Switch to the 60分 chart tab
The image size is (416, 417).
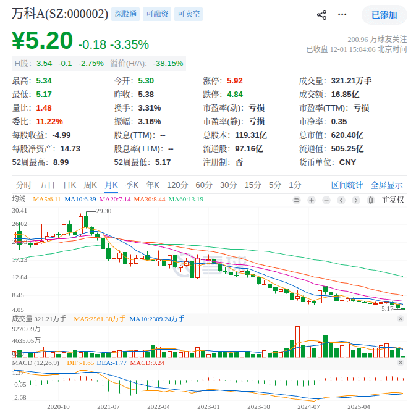204,185
